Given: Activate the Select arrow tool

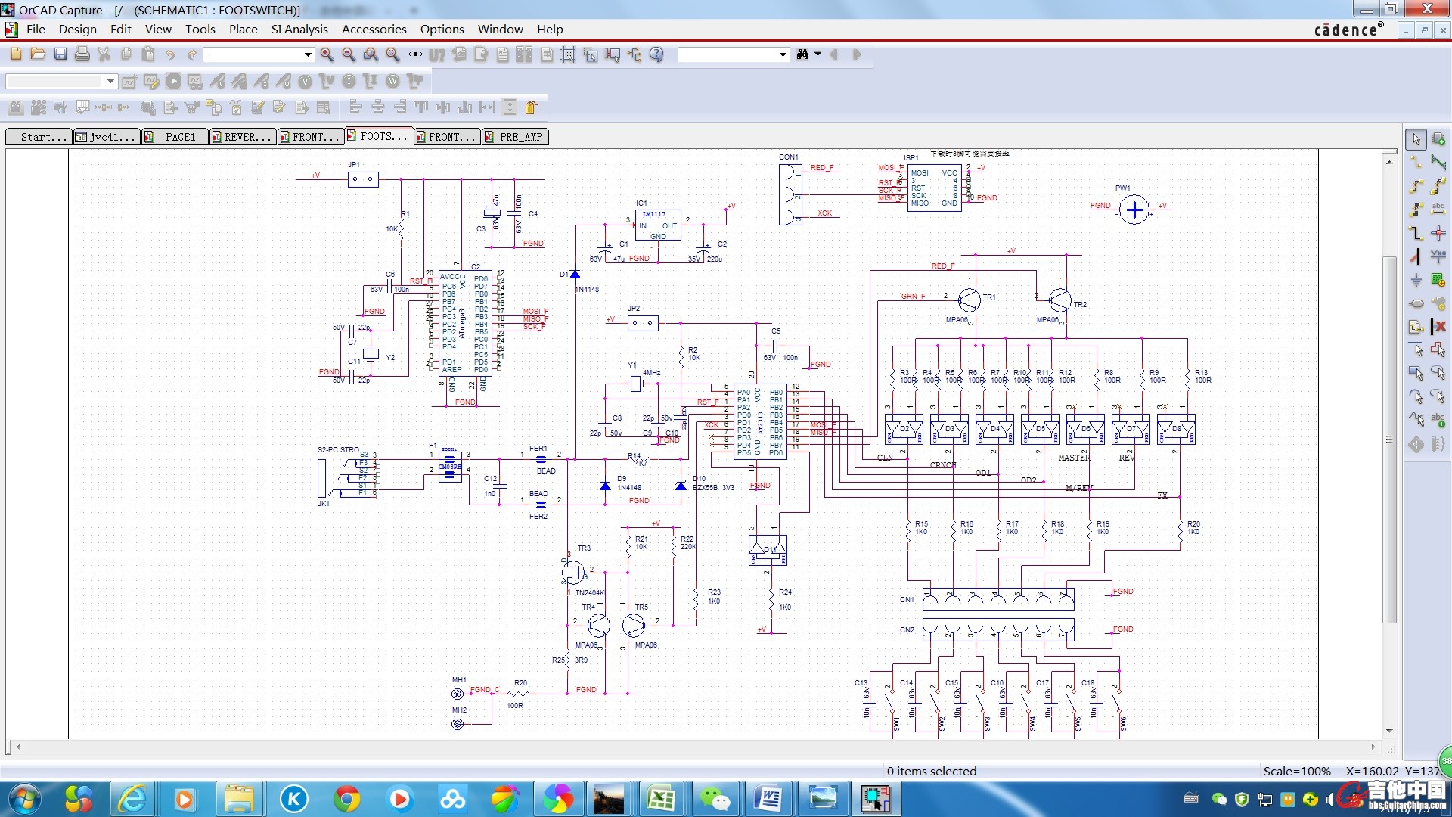Looking at the screenshot, I should coord(1416,139).
